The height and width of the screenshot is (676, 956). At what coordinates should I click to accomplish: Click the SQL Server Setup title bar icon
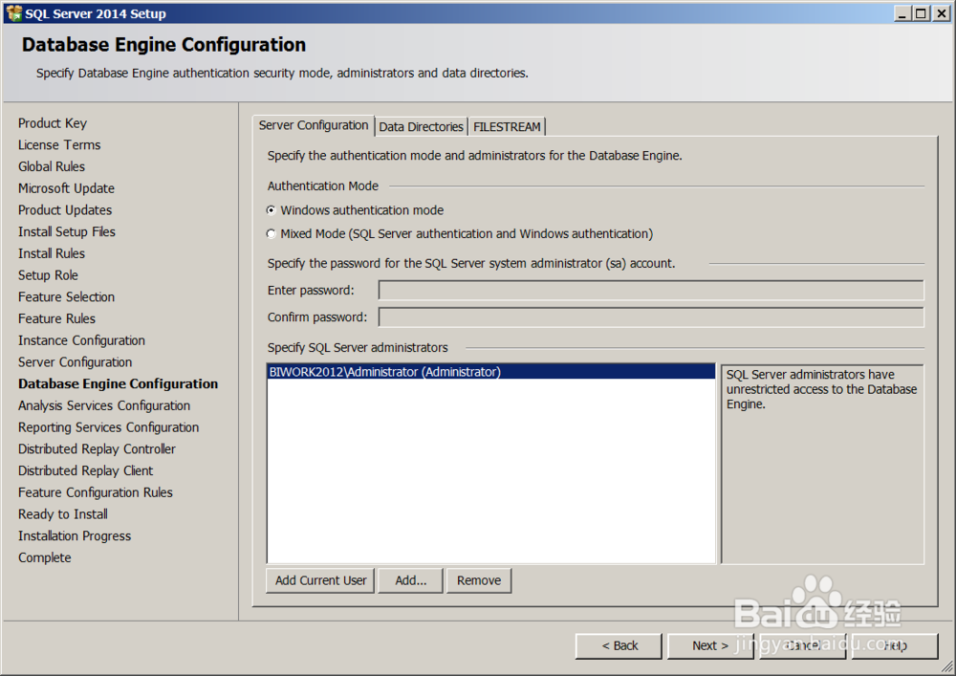[x=13, y=12]
